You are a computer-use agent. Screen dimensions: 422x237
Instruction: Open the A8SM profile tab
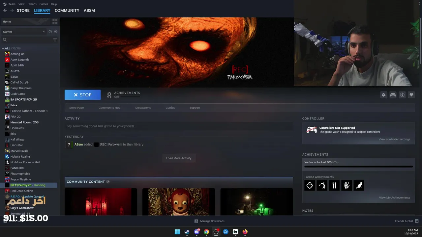pyautogui.click(x=89, y=11)
